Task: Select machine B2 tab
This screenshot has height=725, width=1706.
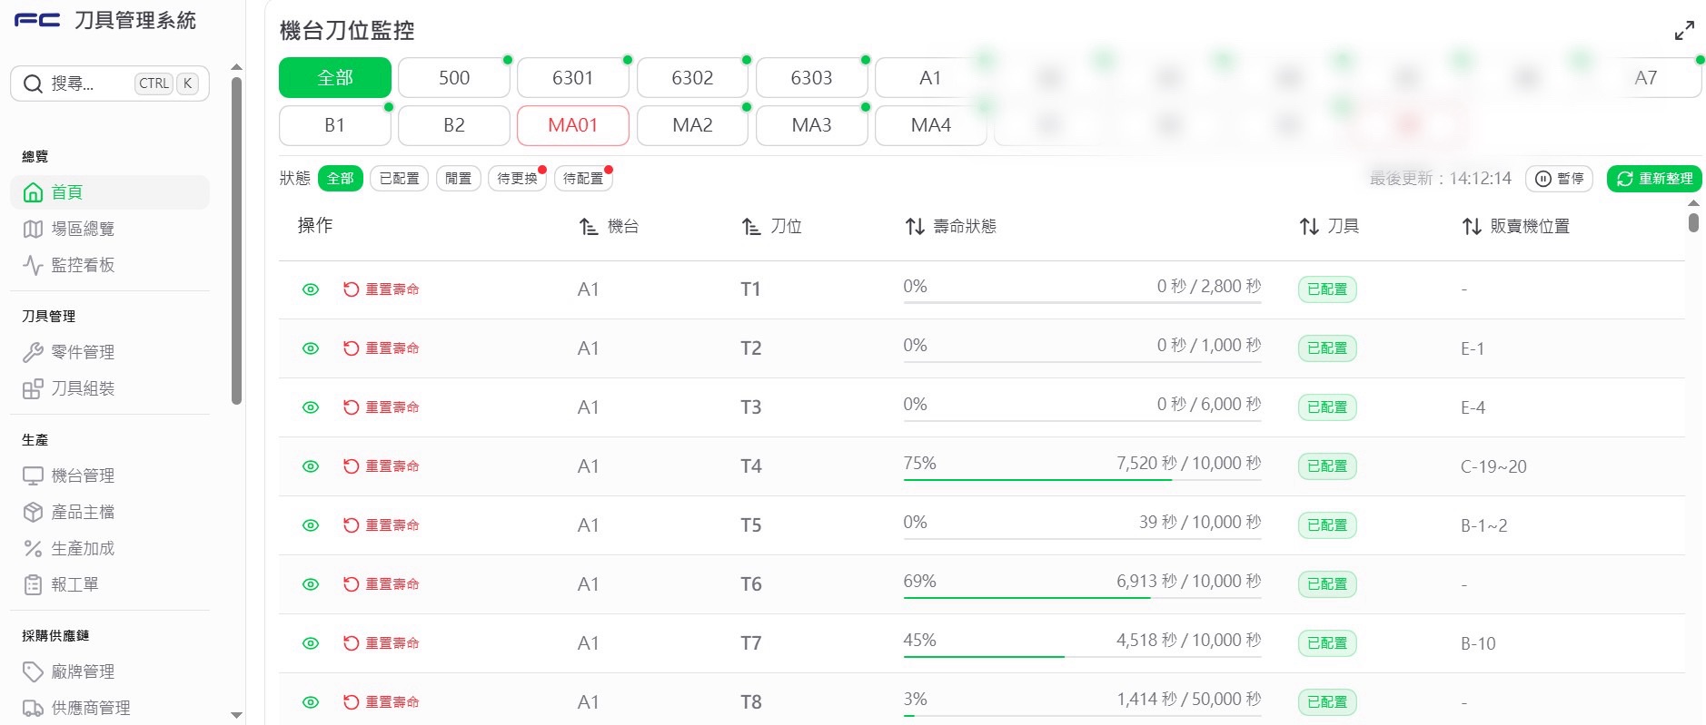Action: tap(454, 125)
